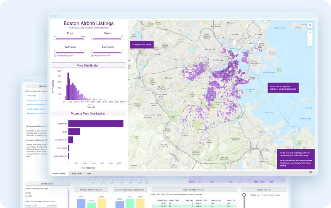Switch to the Boston Listings tab
The height and width of the screenshot is (208, 331).
point(59,174)
